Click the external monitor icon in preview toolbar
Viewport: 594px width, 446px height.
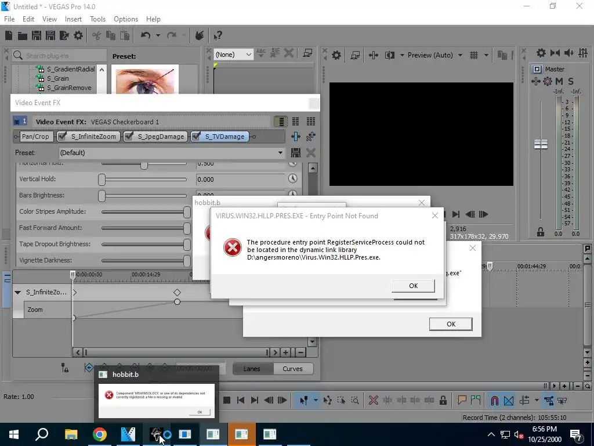(355, 55)
